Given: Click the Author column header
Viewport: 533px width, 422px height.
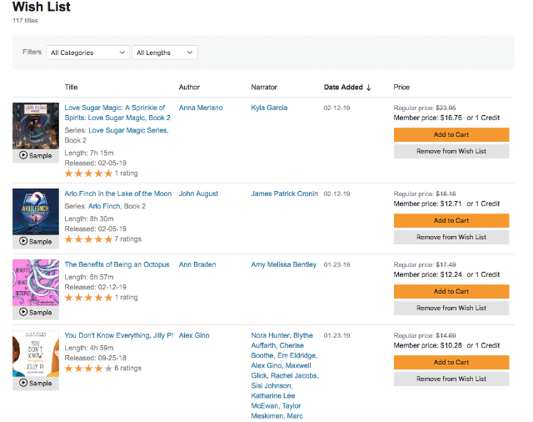Looking at the screenshot, I should click(x=189, y=88).
